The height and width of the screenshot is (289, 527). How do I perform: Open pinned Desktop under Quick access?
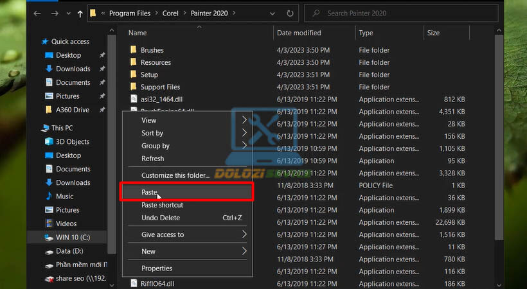coord(68,55)
